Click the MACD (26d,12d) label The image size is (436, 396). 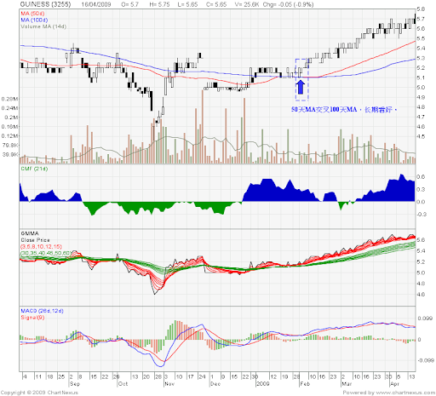pyautogui.click(x=42, y=311)
